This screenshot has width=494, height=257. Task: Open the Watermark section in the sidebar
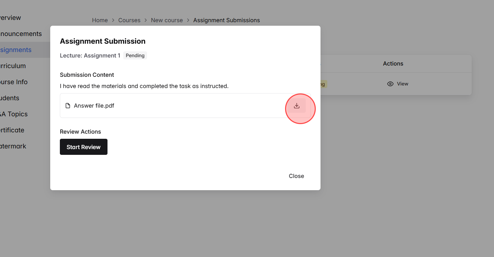pyautogui.click(x=13, y=146)
